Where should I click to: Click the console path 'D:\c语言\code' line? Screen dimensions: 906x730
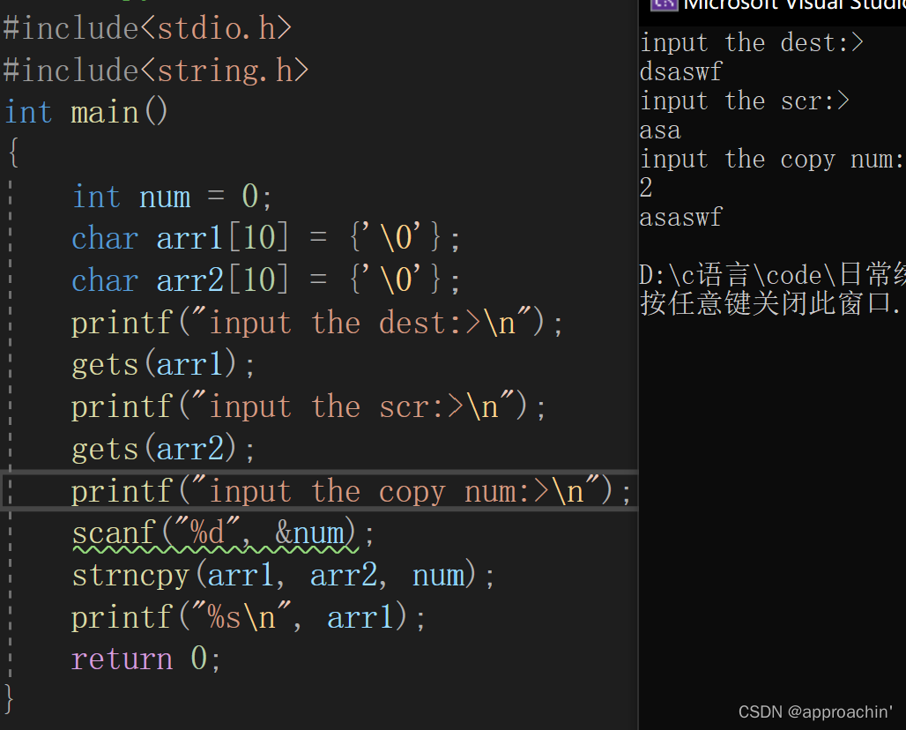click(772, 274)
